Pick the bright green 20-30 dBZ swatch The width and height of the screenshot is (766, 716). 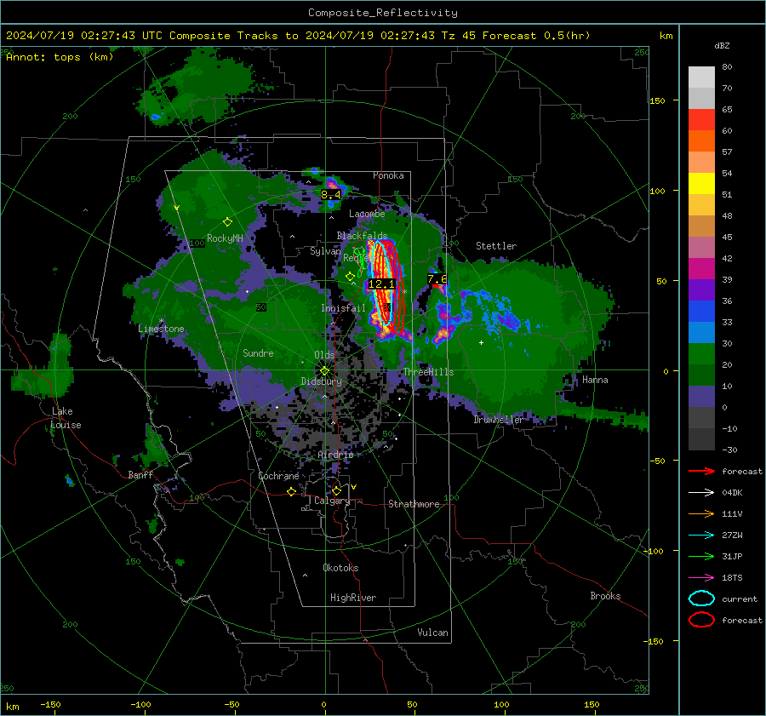pos(701,354)
